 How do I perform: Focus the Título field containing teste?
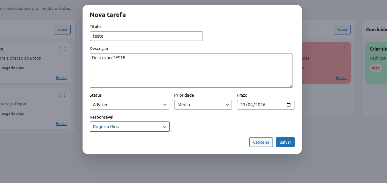click(146, 36)
